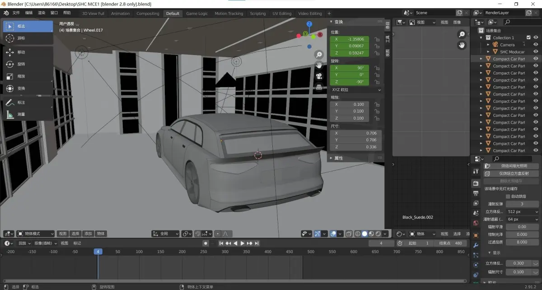Open the XYZ 欧拉 rotation mode dropdown
Image resolution: width=542 pixels, height=290 pixels.
pyautogui.click(x=356, y=90)
